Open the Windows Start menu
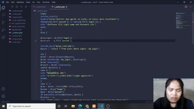The height and width of the screenshot is (109, 194). [3, 106]
